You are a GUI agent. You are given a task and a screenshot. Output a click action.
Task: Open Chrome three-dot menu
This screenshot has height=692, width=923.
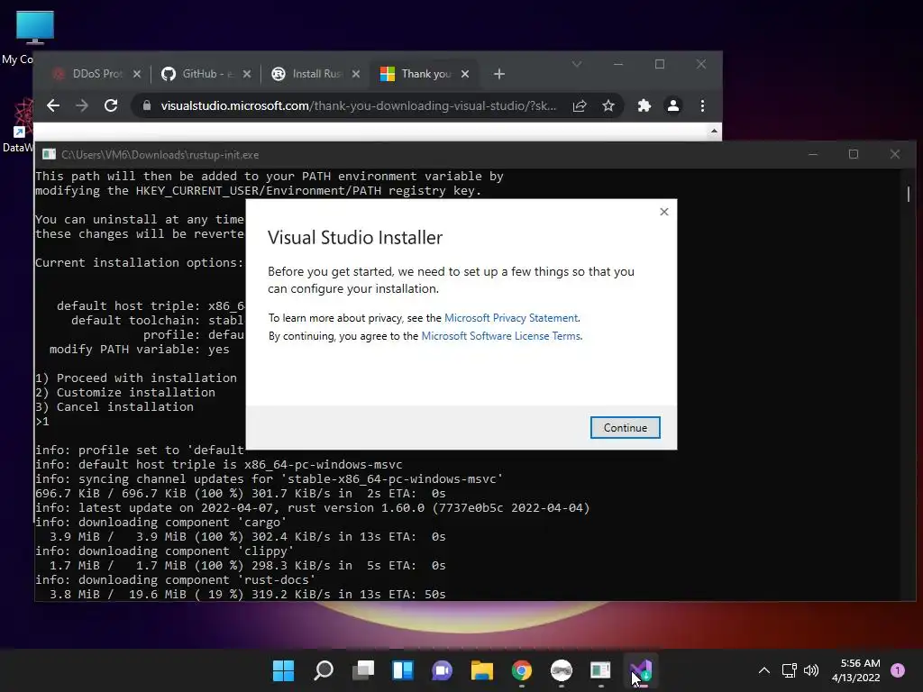tap(702, 106)
